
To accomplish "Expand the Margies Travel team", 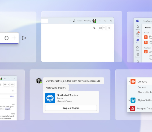I will pyautogui.click(x=129, y=108).
